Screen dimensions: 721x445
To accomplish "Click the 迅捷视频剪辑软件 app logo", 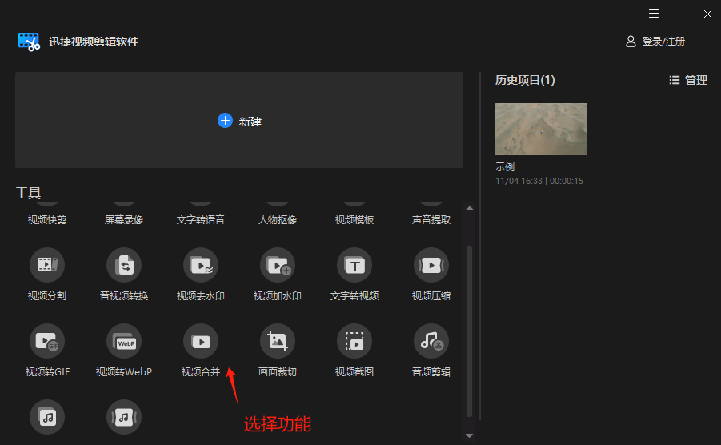I will click(x=29, y=42).
